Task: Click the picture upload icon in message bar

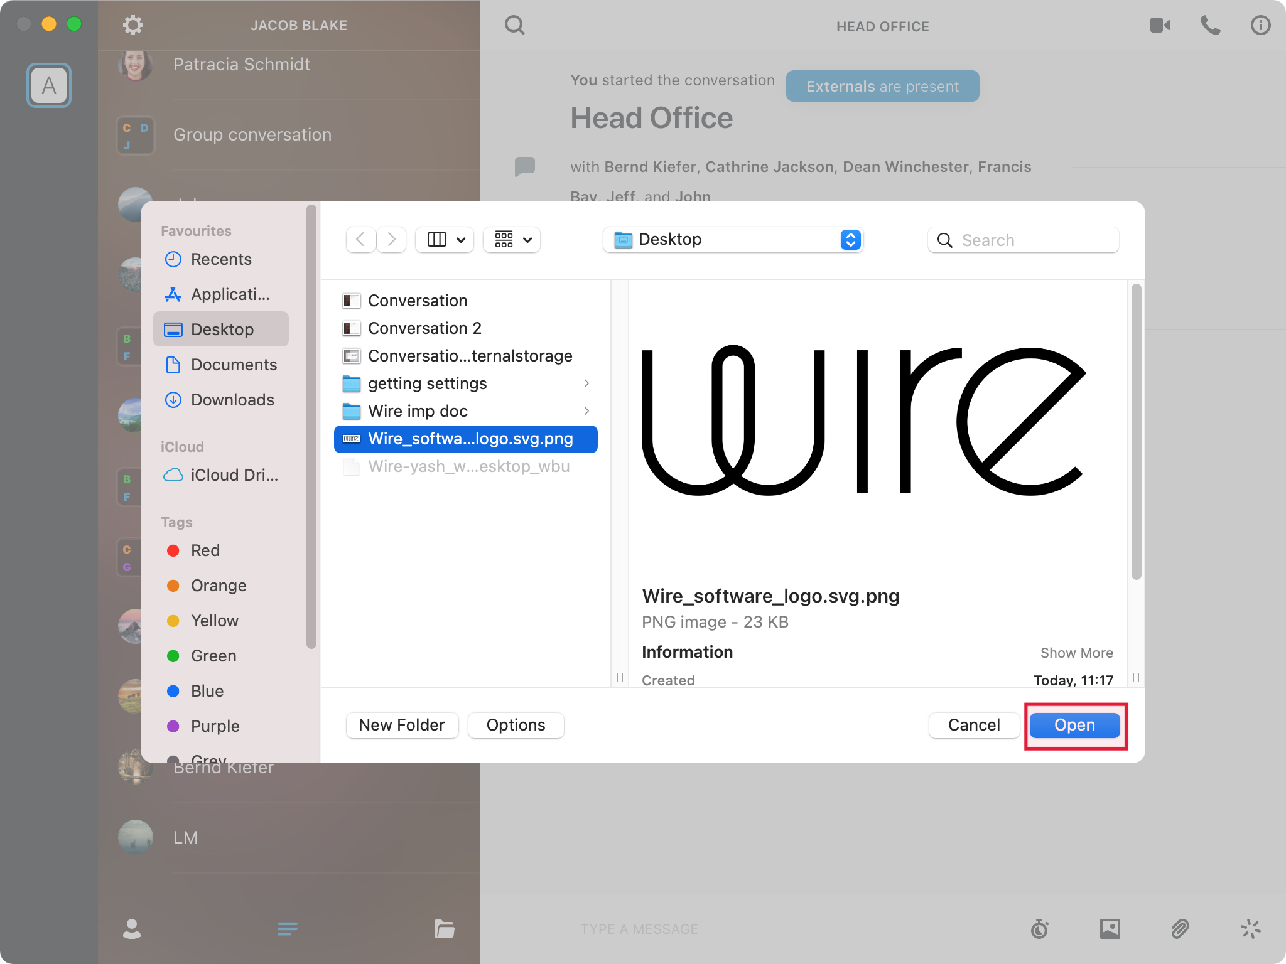Action: [1110, 928]
